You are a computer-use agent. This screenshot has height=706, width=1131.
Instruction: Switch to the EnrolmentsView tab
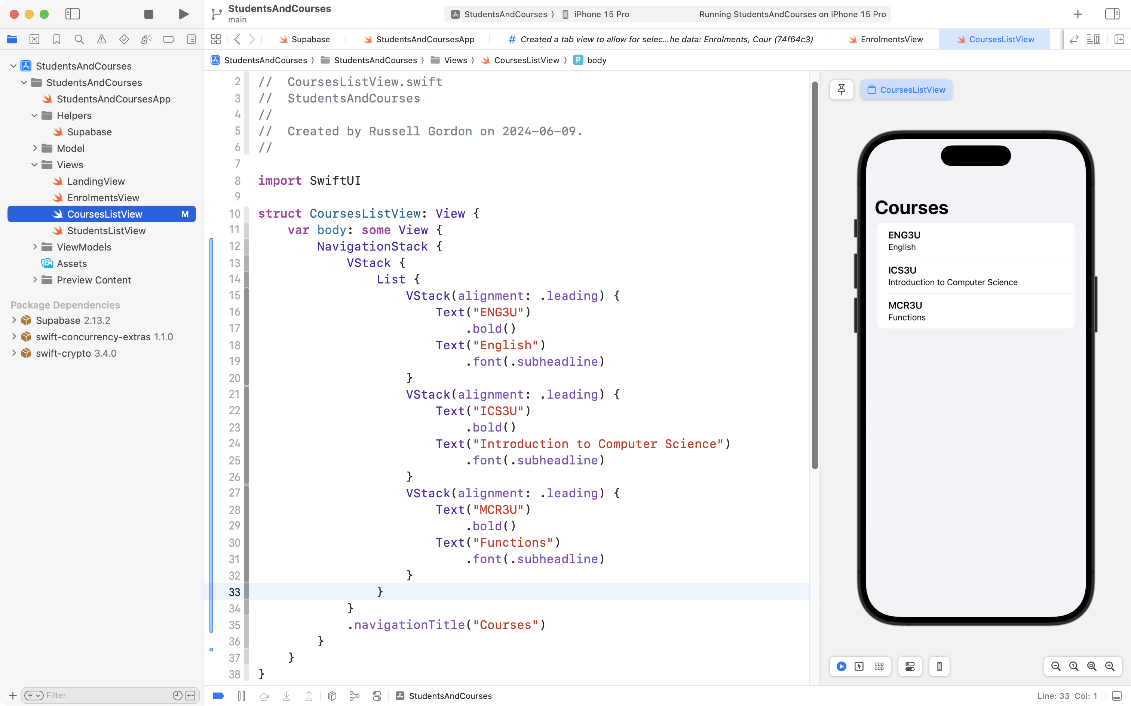pyautogui.click(x=891, y=39)
